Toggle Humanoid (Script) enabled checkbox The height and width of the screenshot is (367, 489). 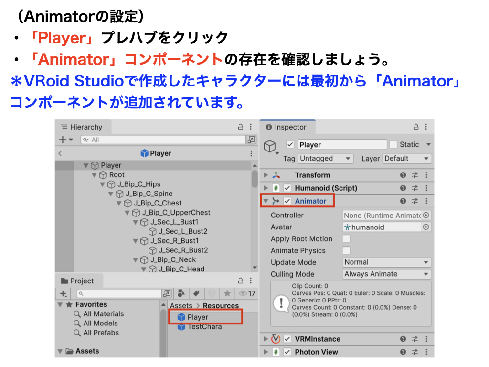click(x=287, y=188)
